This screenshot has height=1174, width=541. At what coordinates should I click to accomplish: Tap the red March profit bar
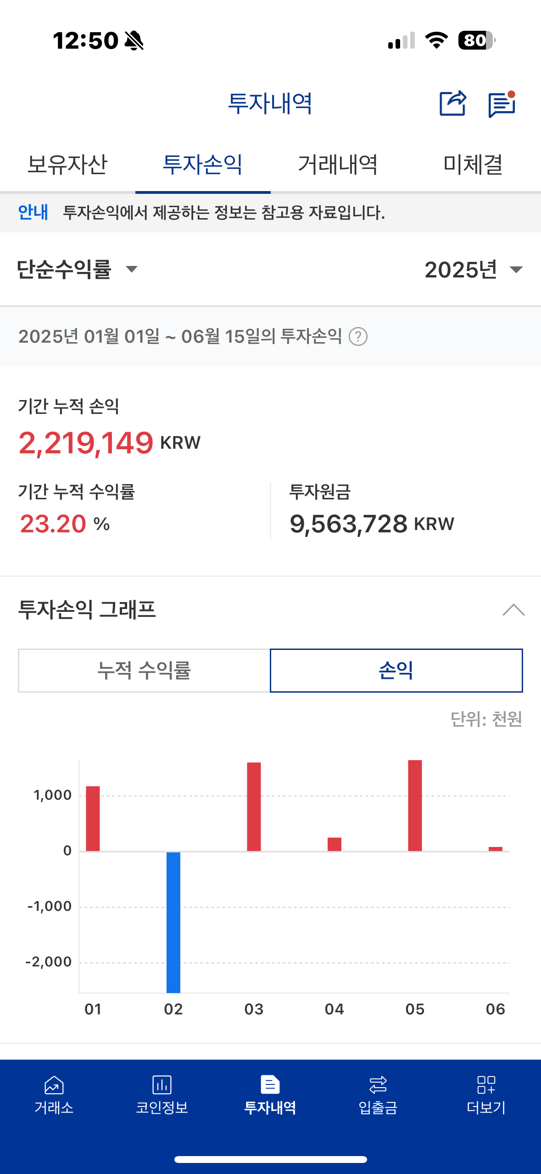254,807
